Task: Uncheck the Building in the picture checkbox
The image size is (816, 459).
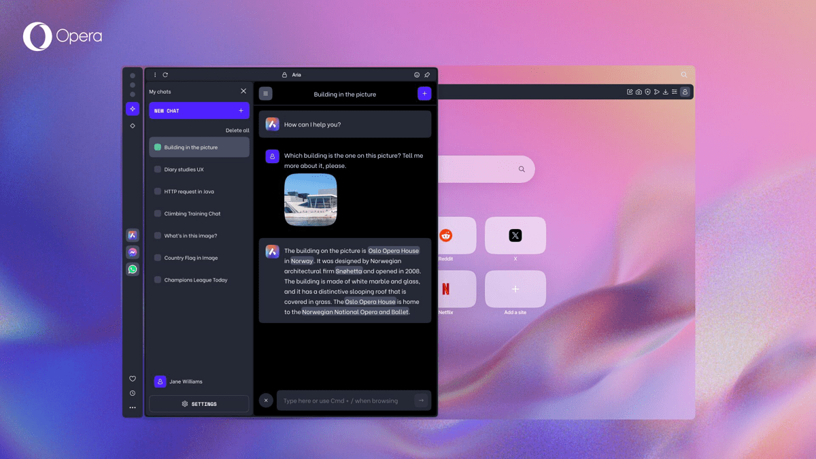Action: (x=158, y=147)
